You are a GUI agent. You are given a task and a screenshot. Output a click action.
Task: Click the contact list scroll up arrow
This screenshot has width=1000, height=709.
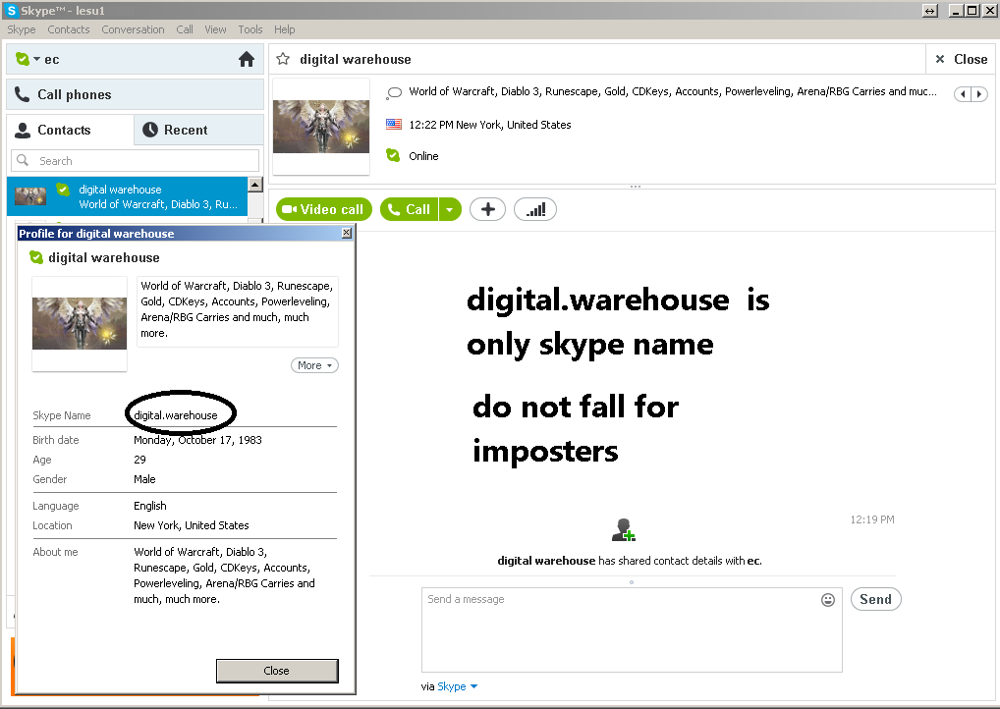[x=255, y=185]
